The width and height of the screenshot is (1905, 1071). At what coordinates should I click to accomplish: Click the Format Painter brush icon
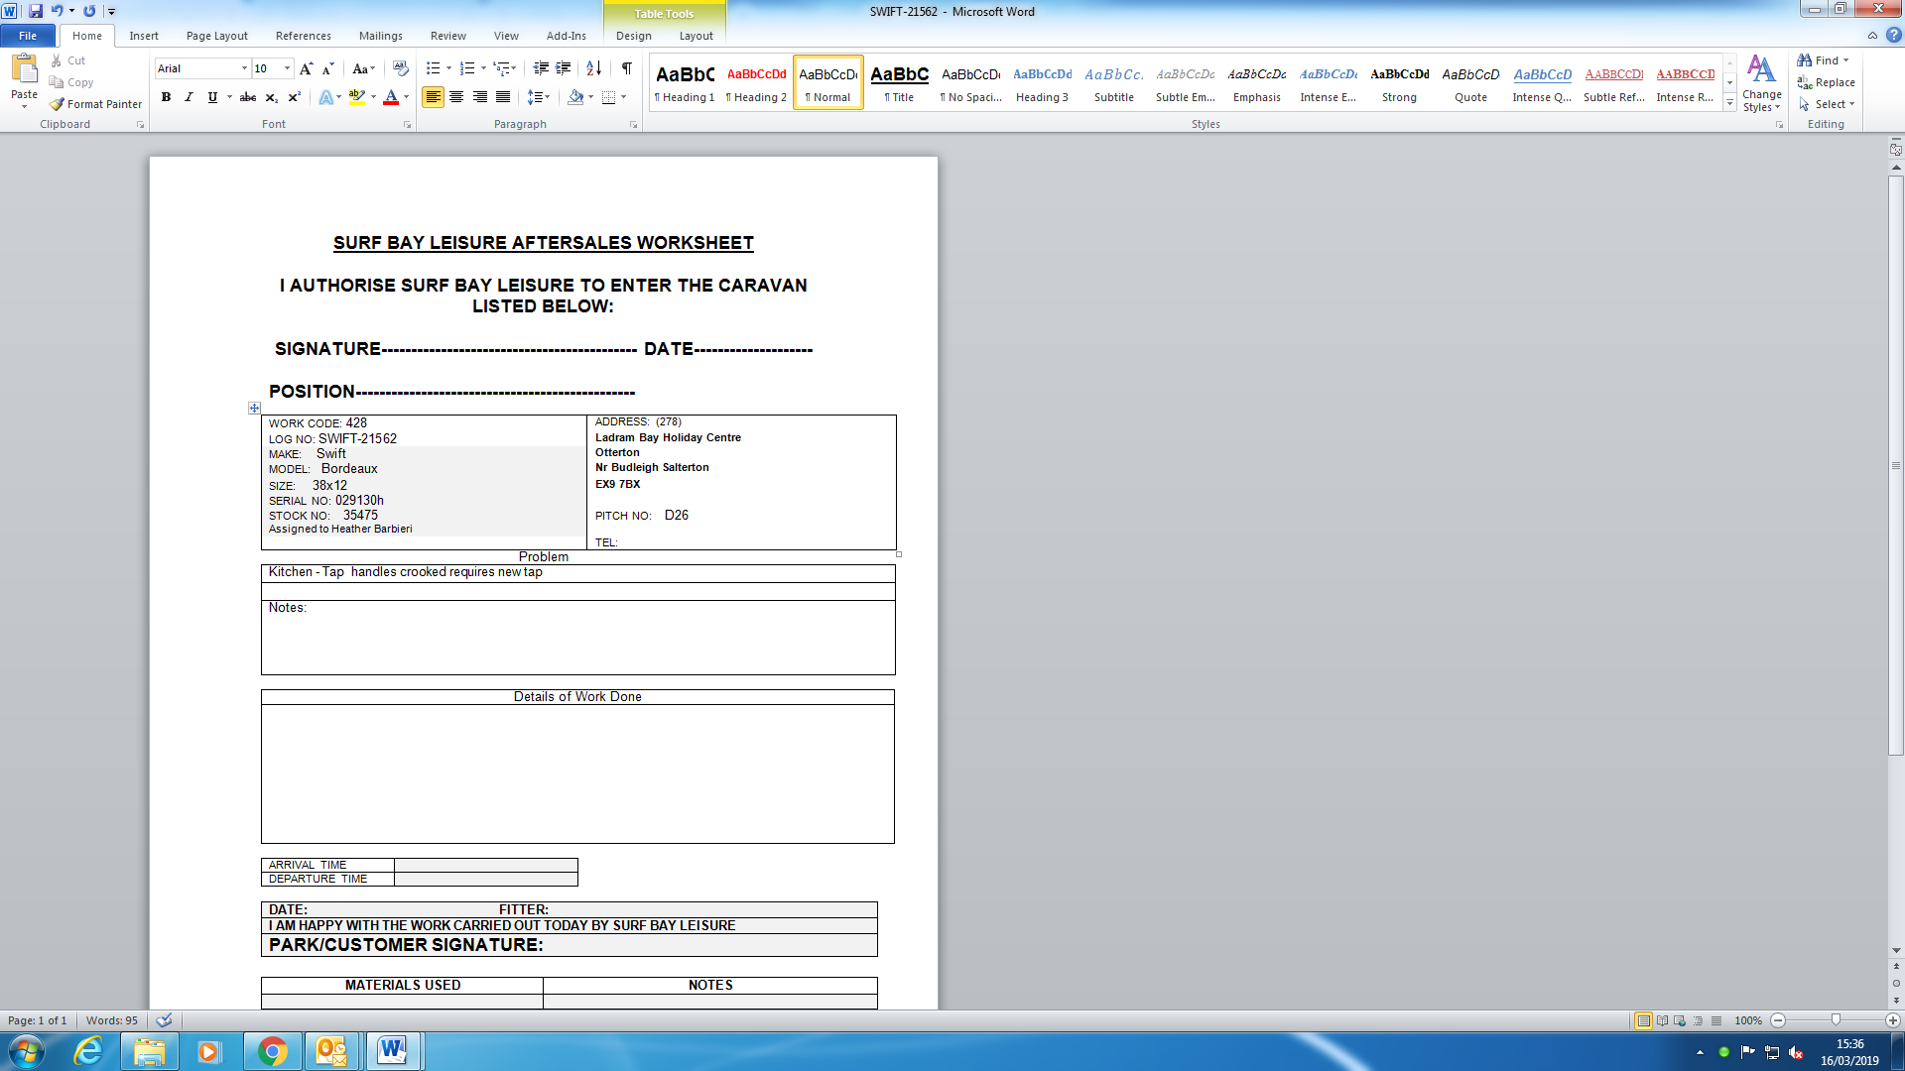[x=58, y=104]
